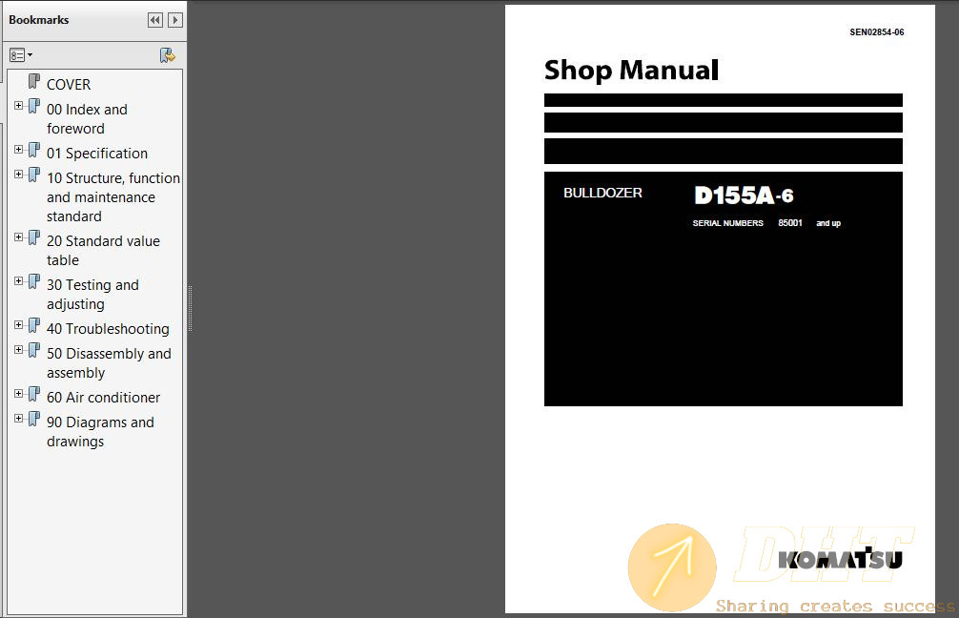The height and width of the screenshot is (618, 959).
Task: Click the 50 Disassembly bookmark icon
Action: [x=34, y=351]
